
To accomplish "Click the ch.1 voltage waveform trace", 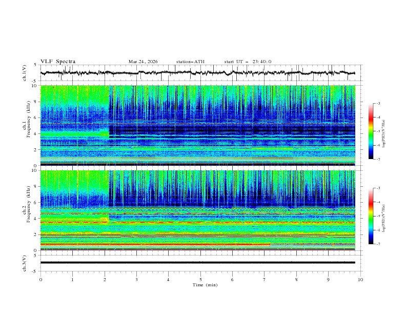I will (x=197, y=73).
